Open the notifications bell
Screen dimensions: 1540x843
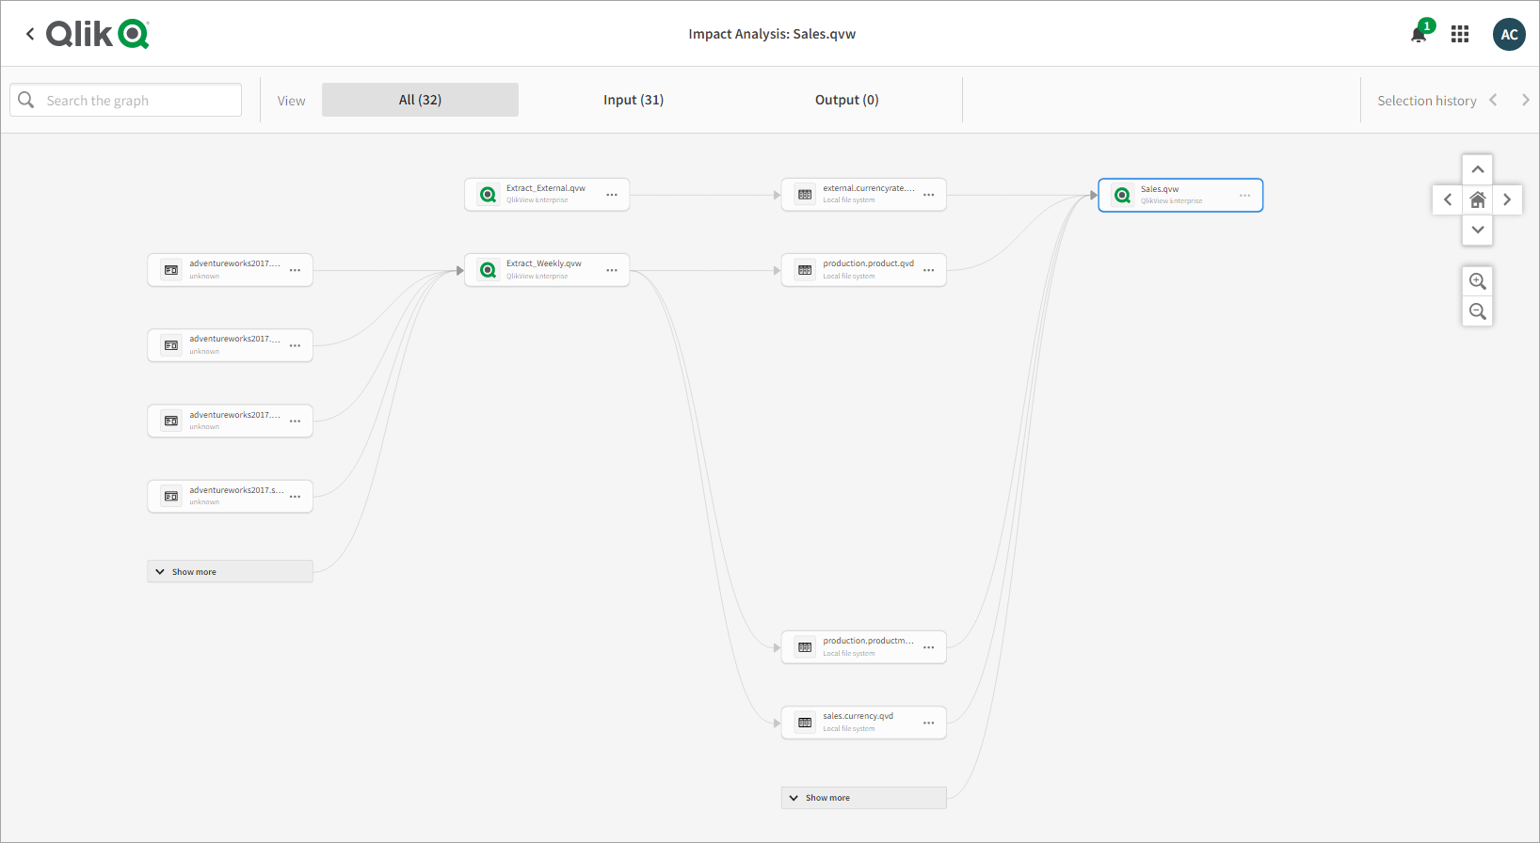pyautogui.click(x=1419, y=35)
